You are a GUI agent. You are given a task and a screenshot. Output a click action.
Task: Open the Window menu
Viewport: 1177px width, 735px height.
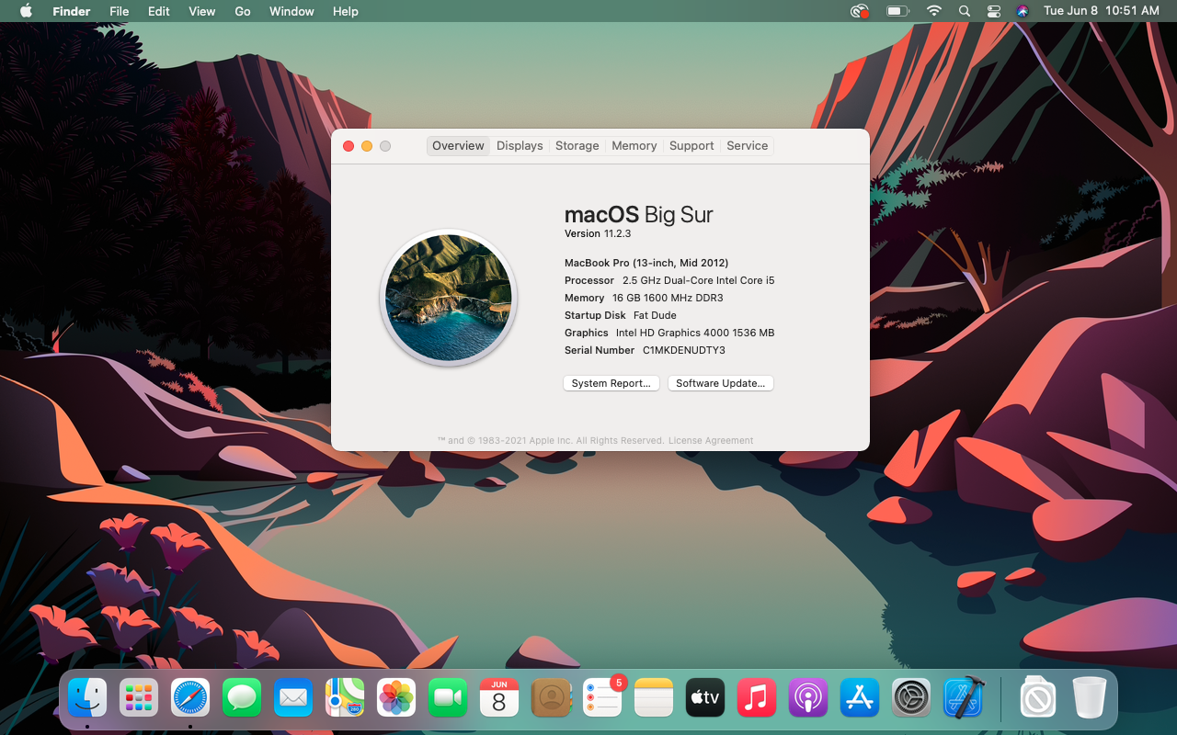click(x=291, y=11)
